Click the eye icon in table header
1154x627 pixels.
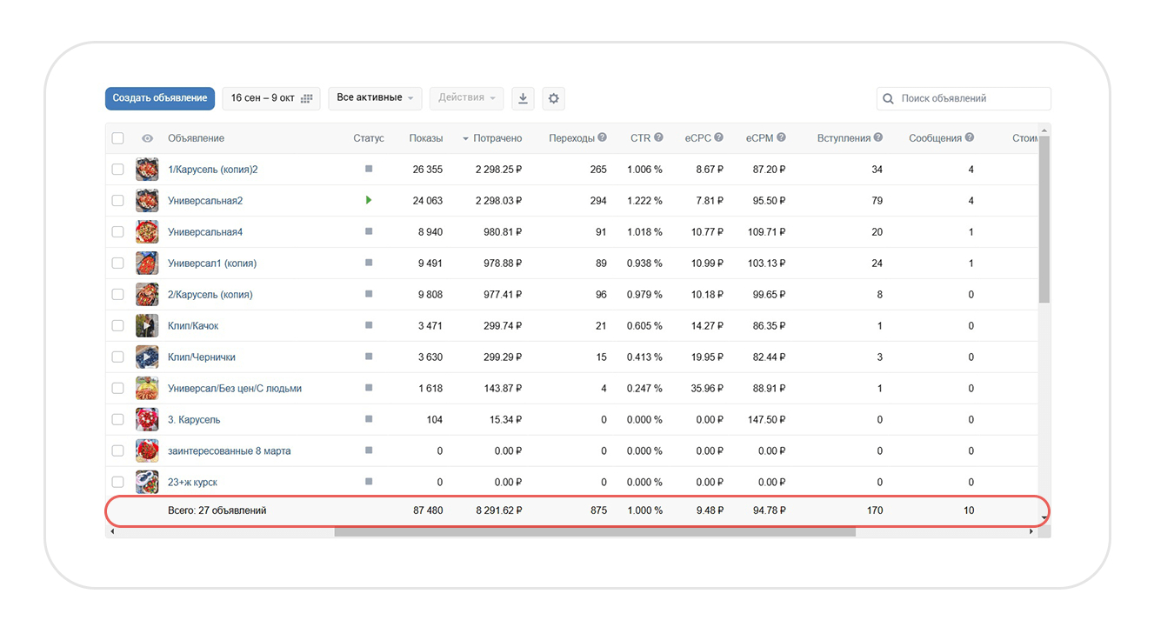coord(147,138)
